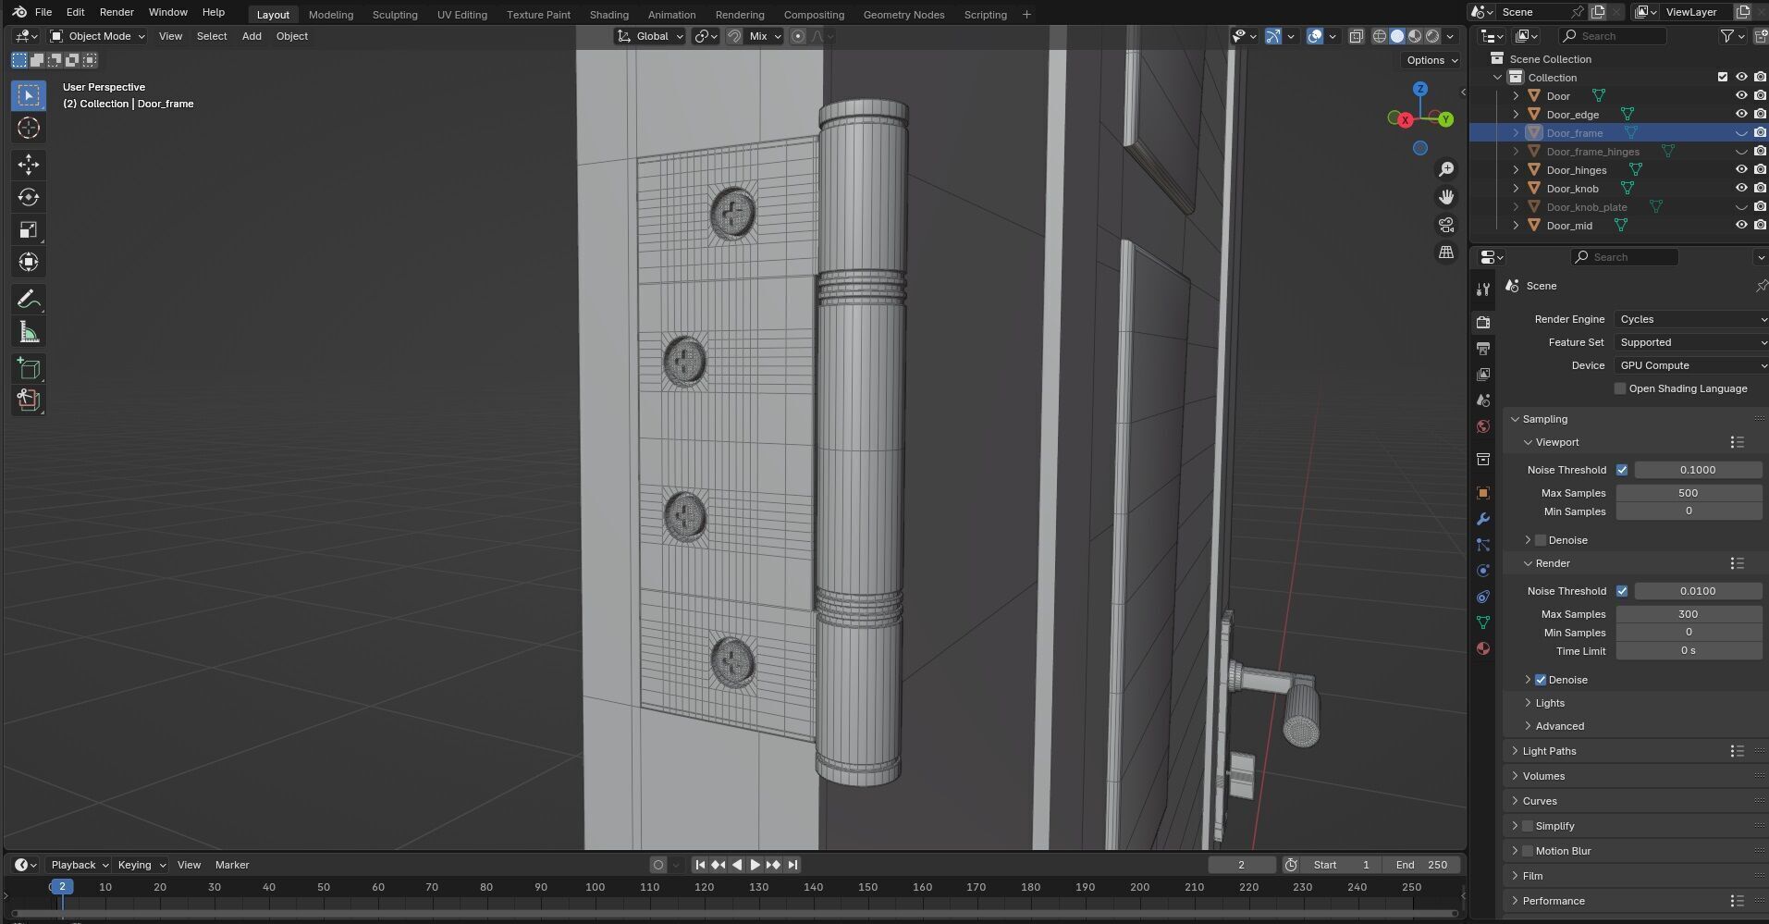
Task: Select the Measure tool
Action: [29, 331]
